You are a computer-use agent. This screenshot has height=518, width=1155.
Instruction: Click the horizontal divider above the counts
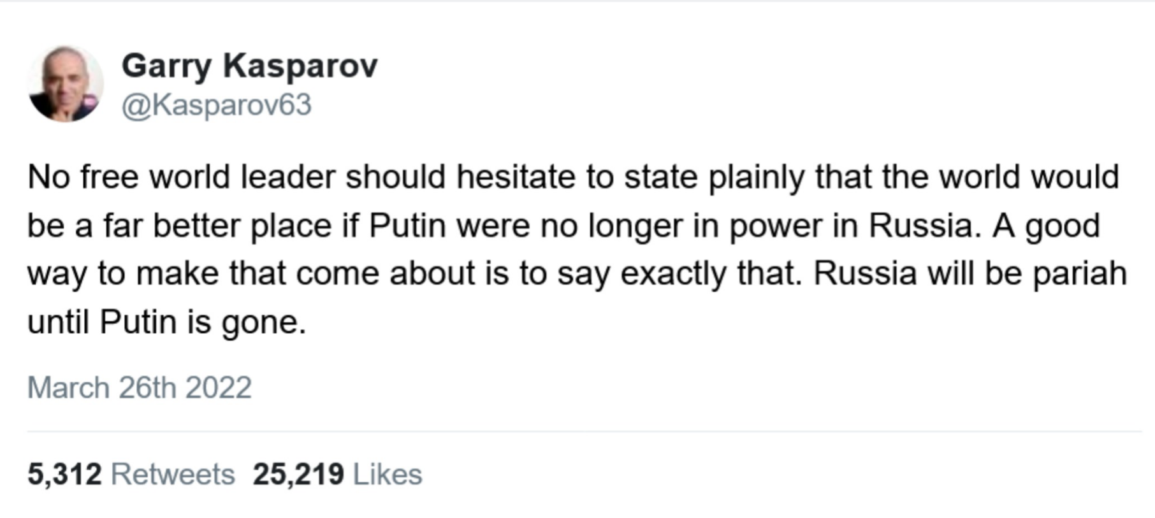pyautogui.click(x=585, y=431)
